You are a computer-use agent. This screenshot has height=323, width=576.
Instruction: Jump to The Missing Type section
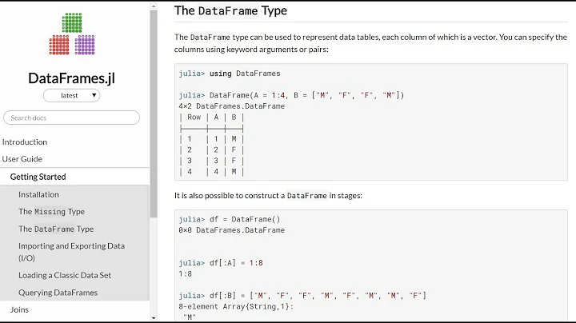[51, 212]
